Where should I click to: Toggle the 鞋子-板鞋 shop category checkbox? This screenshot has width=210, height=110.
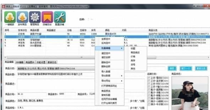point(149,96)
